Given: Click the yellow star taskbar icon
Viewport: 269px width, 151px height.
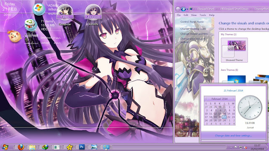Looking at the screenshot, I should pyautogui.click(x=69, y=147).
